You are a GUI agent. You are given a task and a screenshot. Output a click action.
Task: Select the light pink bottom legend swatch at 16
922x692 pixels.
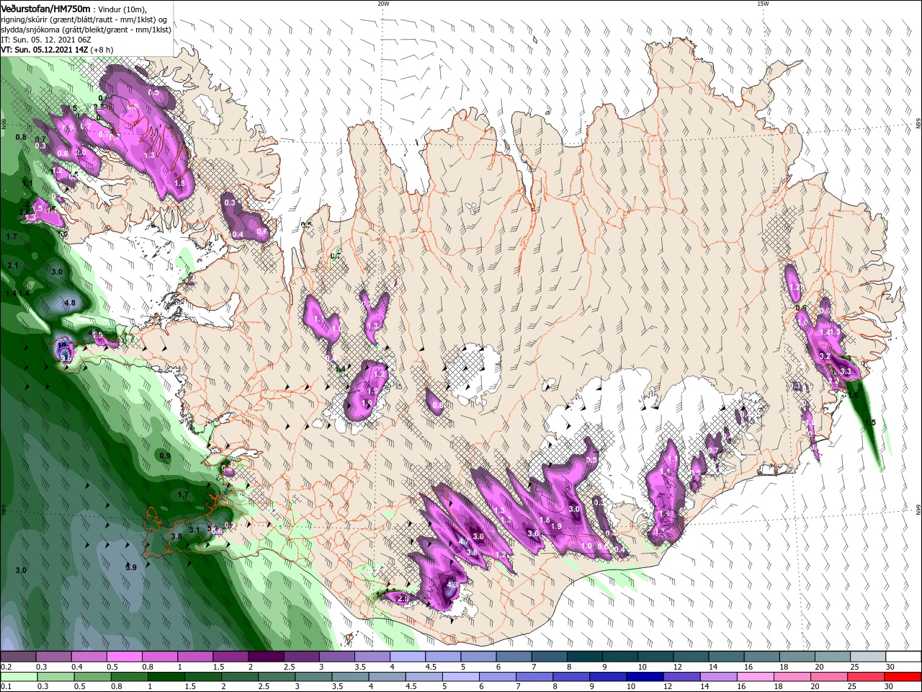[755, 677]
